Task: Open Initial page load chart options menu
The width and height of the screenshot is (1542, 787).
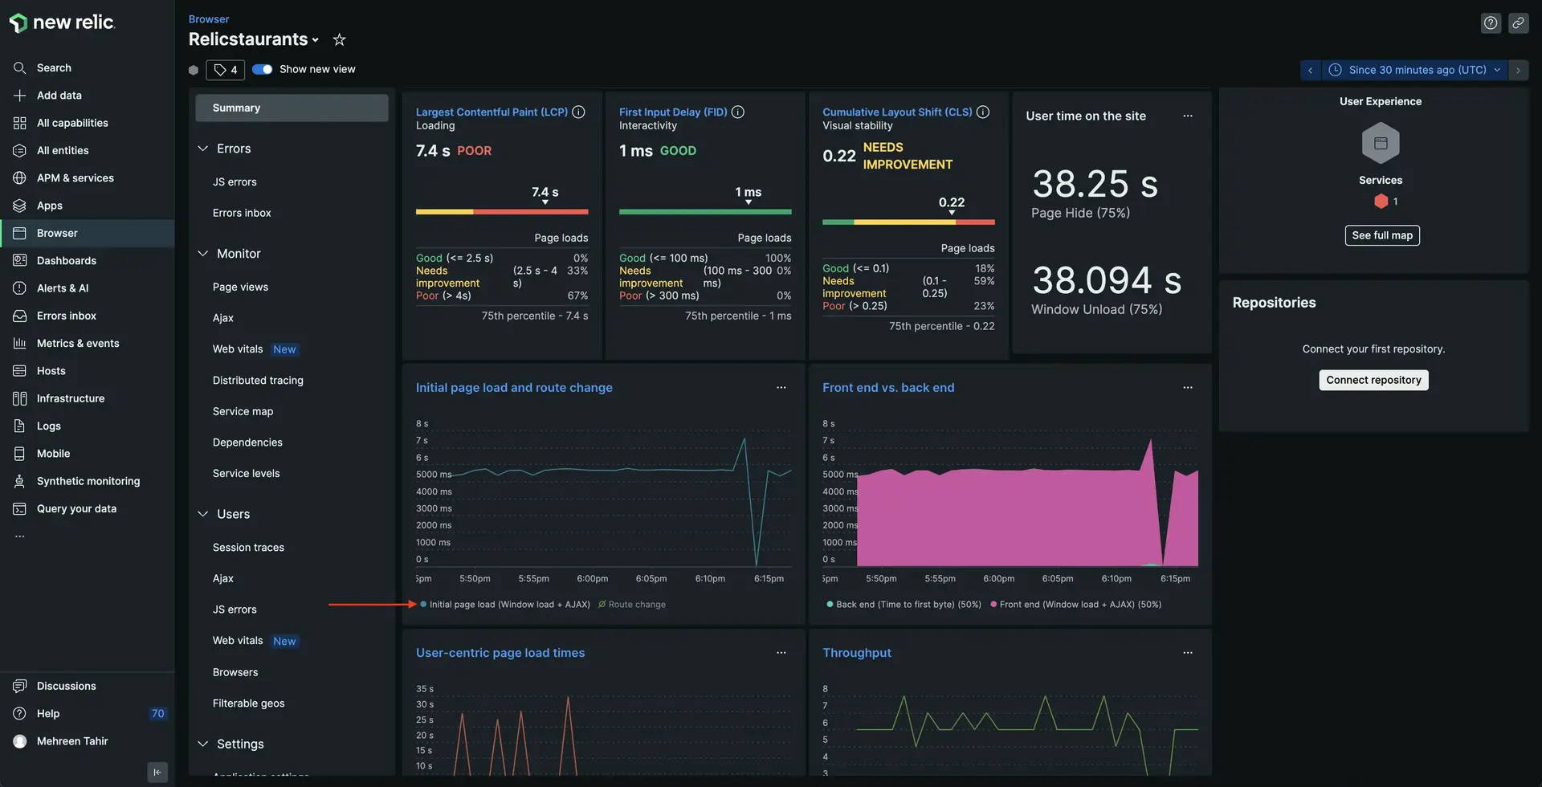Action: coord(781,388)
